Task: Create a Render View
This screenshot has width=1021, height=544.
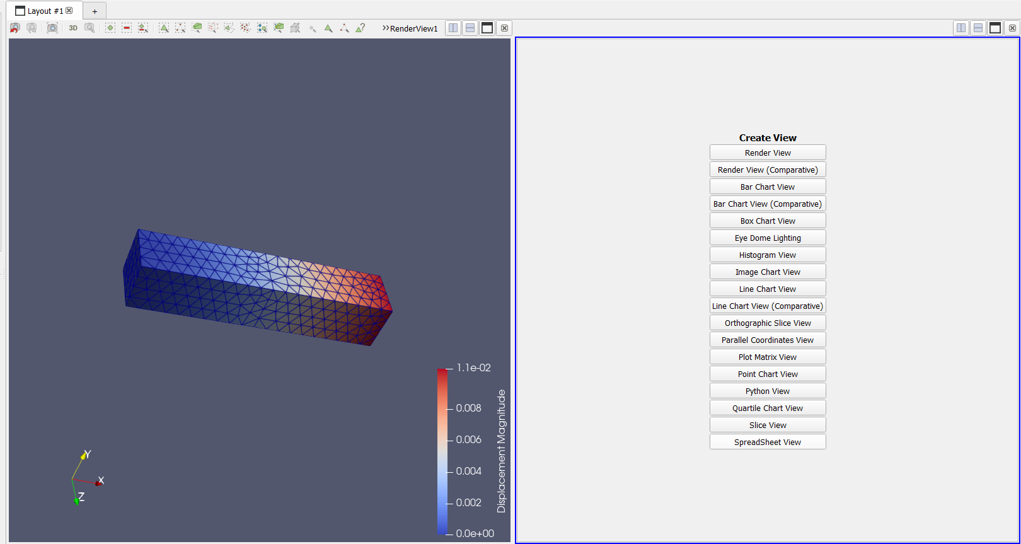Action: pyautogui.click(x=768, y=153)
